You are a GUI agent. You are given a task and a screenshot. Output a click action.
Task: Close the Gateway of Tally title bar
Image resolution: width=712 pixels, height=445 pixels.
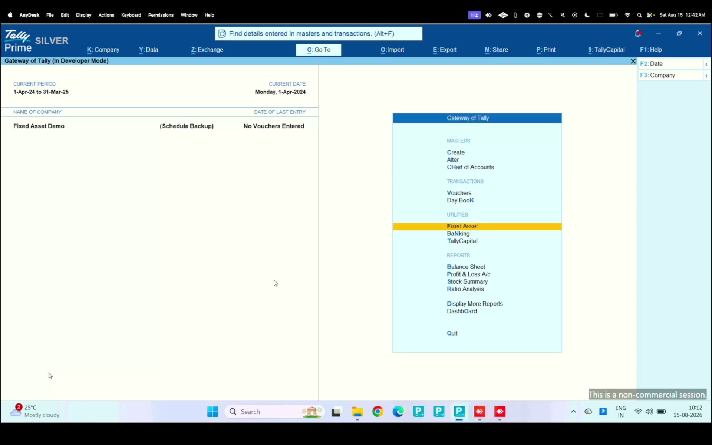pos(633,61)
